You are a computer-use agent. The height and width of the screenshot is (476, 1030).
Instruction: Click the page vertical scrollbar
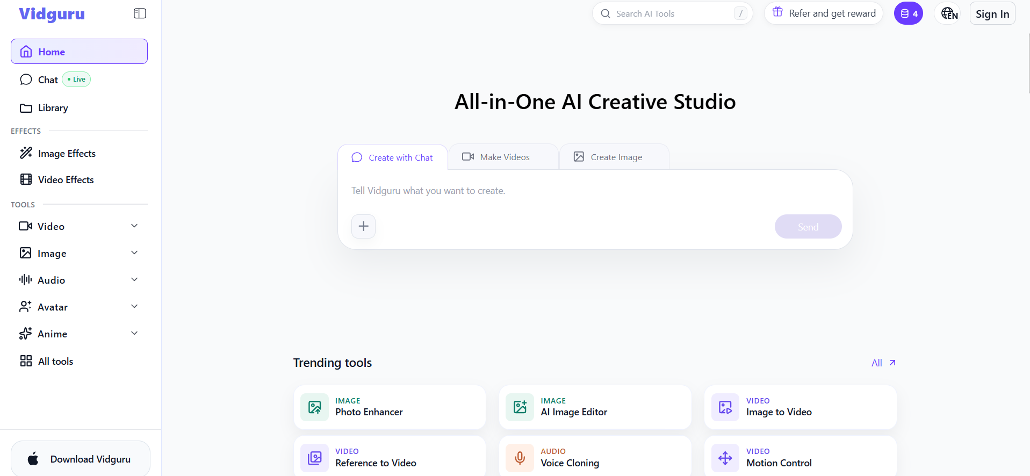1028,64
